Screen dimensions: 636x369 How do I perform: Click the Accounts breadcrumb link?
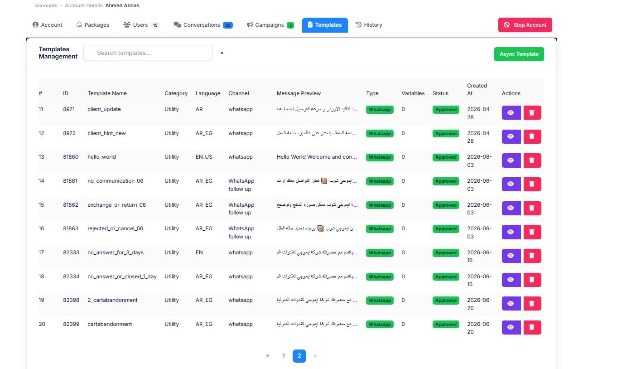pos(46,5)
